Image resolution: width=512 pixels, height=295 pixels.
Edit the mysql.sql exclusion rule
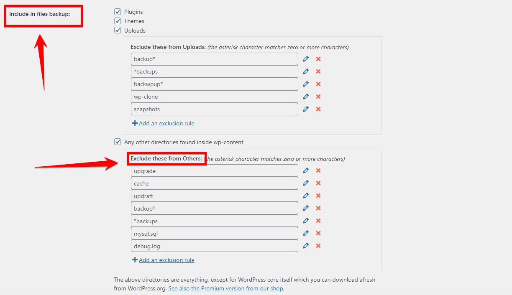point(306,233)
